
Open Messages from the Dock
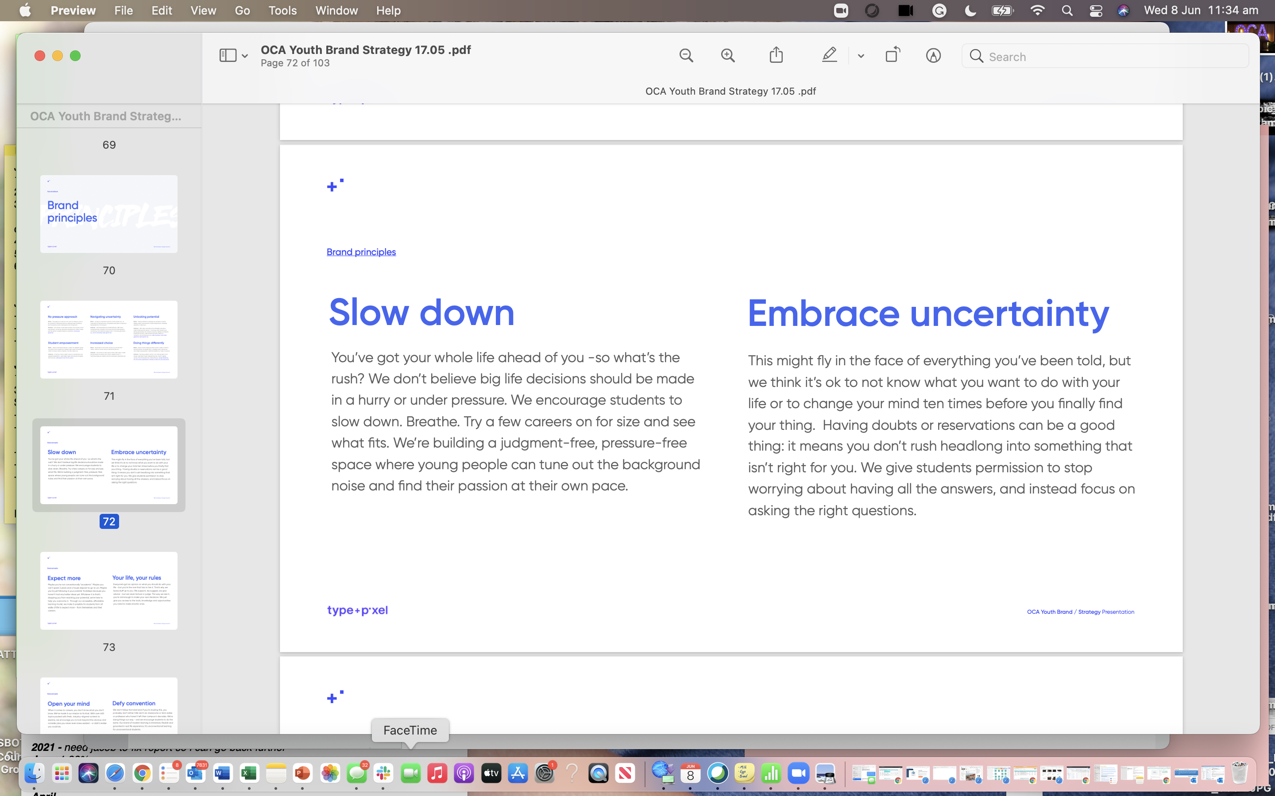click(x=357, y=773)
